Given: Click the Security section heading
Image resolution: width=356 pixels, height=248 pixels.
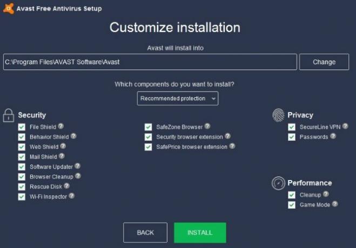Looking at the screenshot, I should tap(32, 115).
